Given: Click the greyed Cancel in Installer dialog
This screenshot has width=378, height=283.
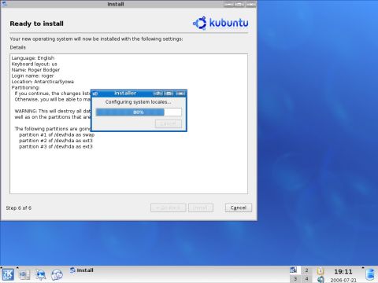Looking at the screenshot, I should [169, 123].
